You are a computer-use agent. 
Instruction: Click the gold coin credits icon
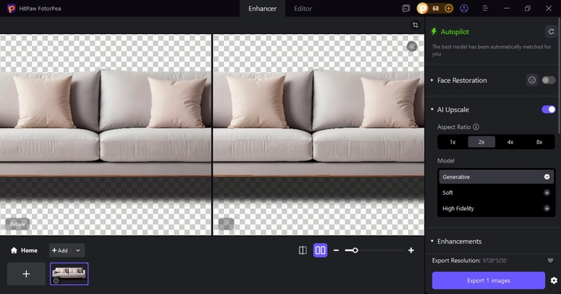pyautogui.click(x=422, y=9)
